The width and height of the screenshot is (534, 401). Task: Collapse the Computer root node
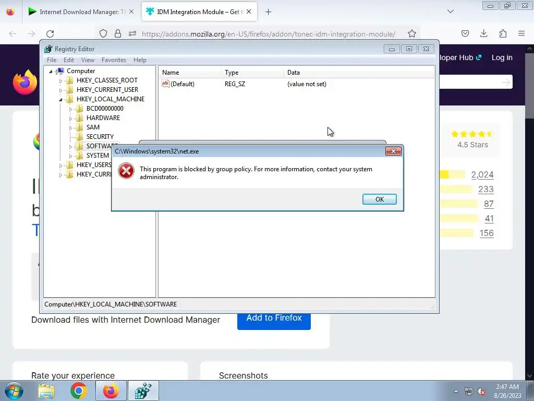coord(51,71)
